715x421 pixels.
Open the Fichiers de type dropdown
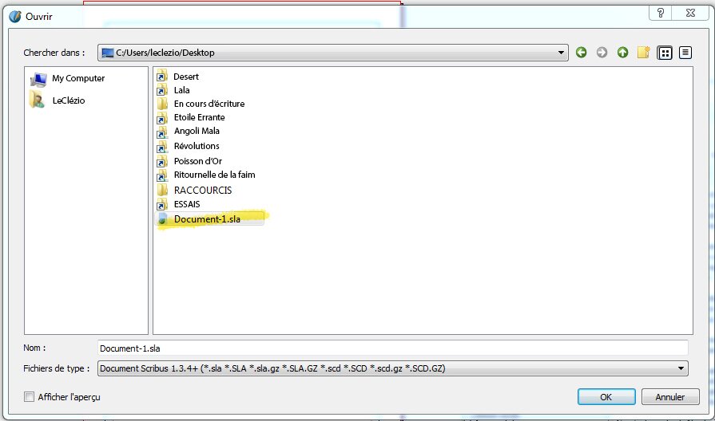pyautogui.click(x=393, y=368)
